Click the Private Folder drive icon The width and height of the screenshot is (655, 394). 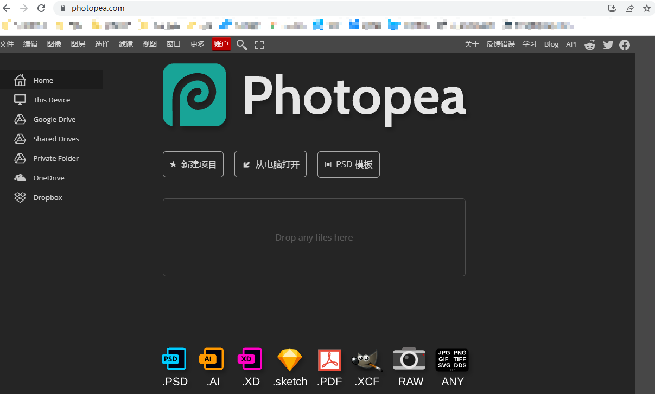pos(20,158)
